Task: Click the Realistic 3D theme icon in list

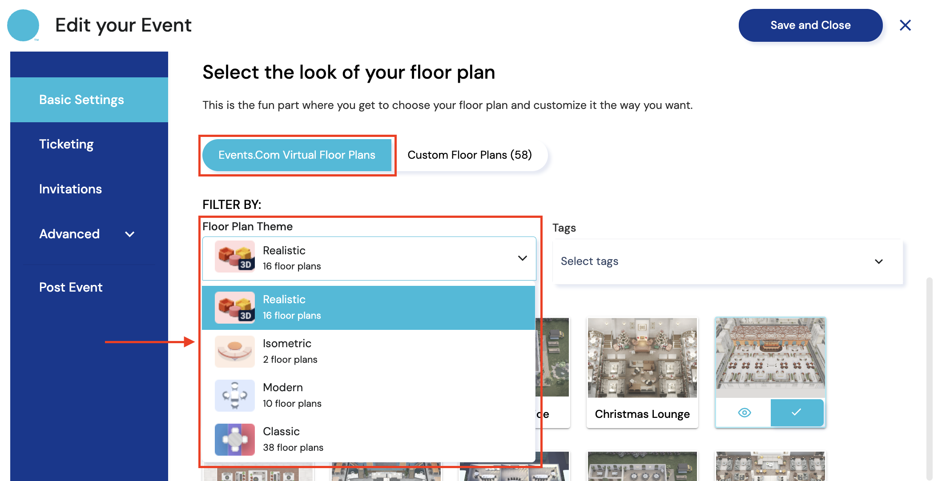Action: pos(235,307)
